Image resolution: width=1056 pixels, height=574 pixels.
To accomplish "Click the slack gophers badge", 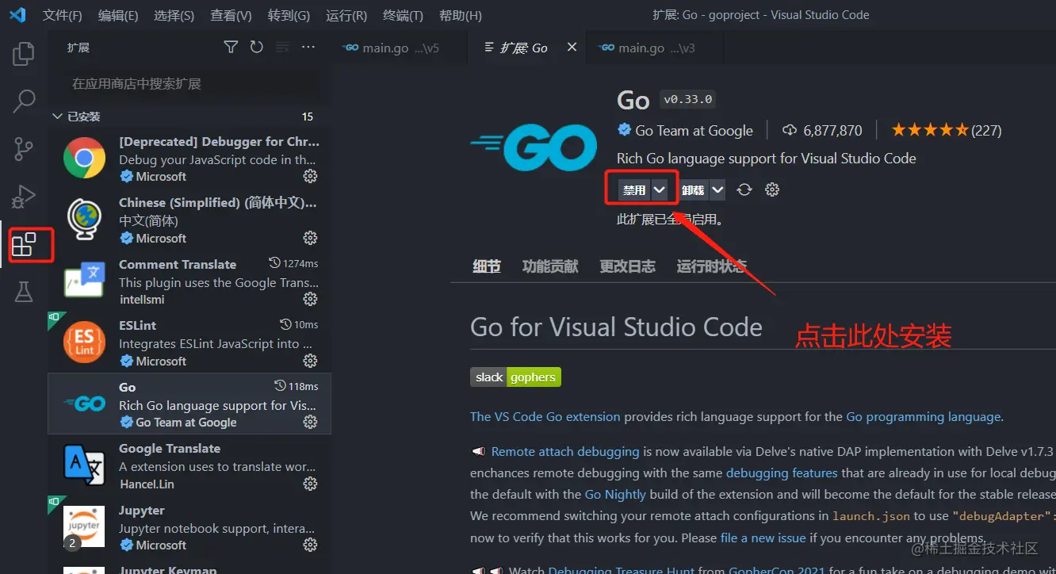I will (515, 377).
